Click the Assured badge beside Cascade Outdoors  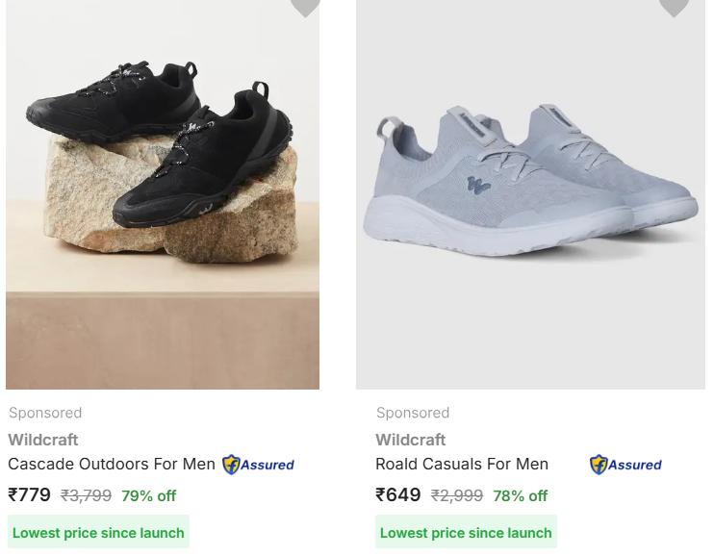tap(259, 465)
